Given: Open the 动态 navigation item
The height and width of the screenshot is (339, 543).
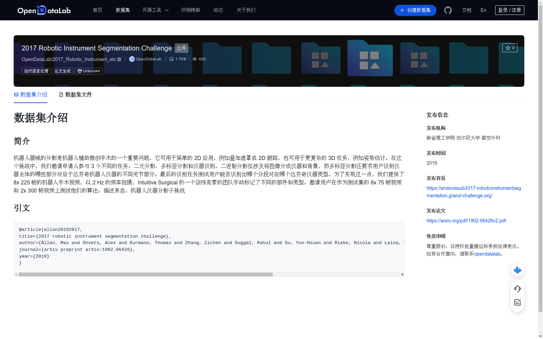Looking at the screenshot, I should pyautogui.click(x=218, y=10).
